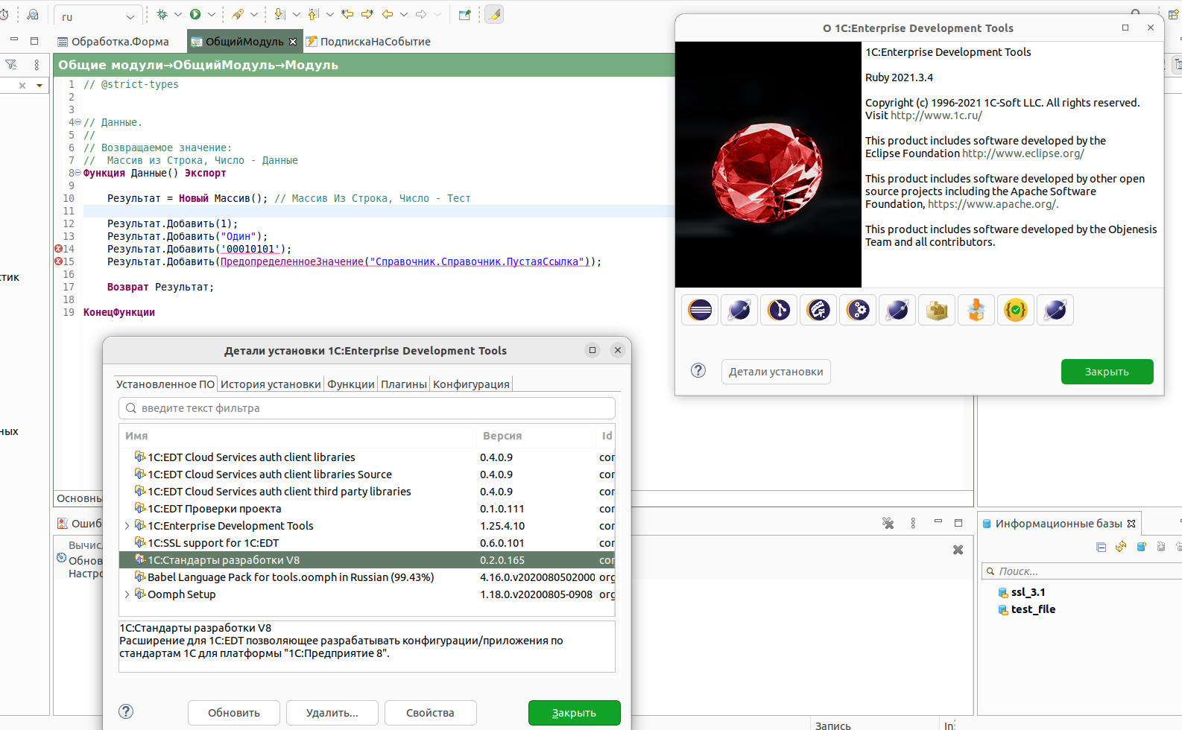Toggle the Mark Occurrences highlighter icon
The width and height of the screenshot is (1182, 730).
point(494,14)
